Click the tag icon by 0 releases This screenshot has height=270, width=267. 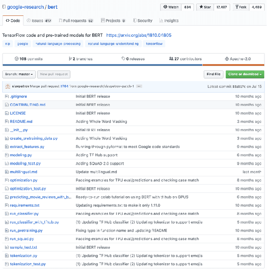[123, 59]
